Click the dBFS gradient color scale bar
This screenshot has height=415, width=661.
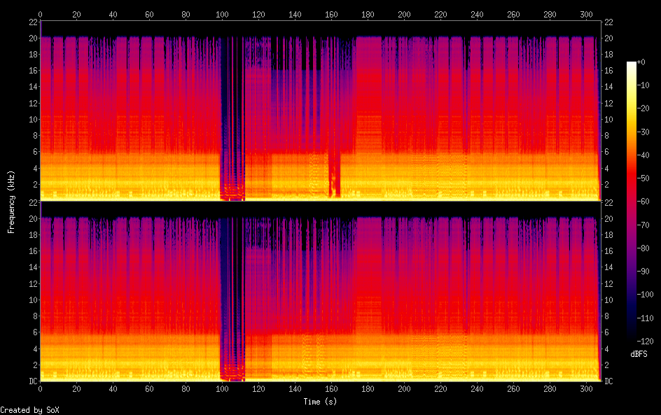[x=632, y=201]
